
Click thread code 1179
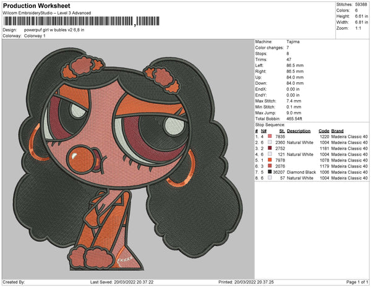[x=325, y=166]
